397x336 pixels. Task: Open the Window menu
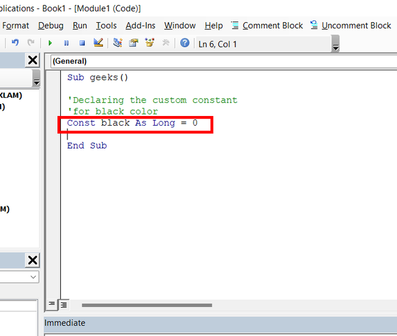point(180,26)
